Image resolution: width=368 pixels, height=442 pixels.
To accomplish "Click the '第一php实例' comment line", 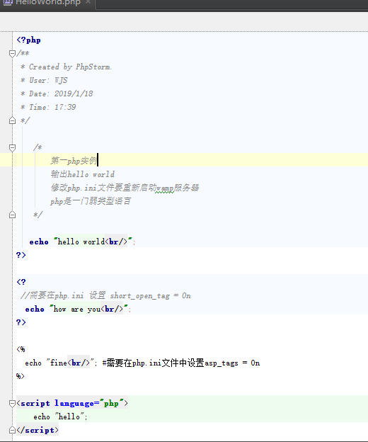I will (74, 161).
